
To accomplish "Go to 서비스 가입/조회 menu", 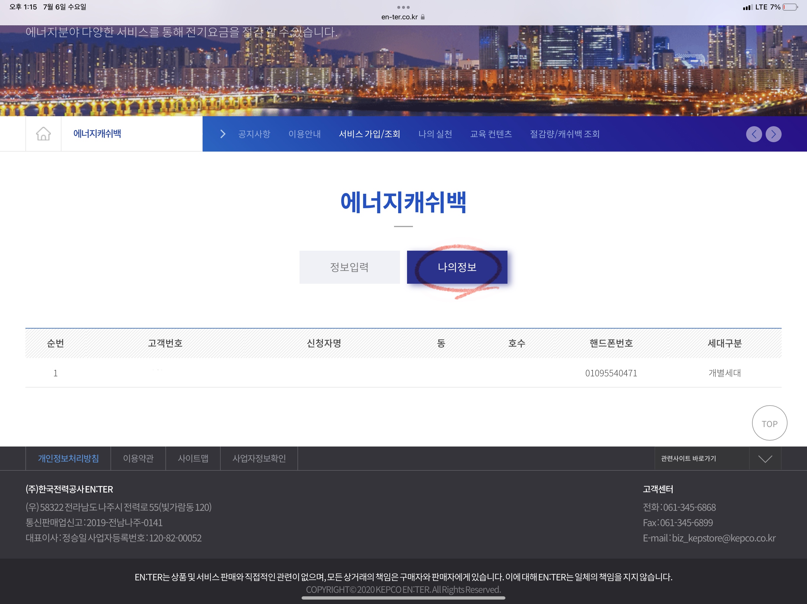I will coord(369,134).
